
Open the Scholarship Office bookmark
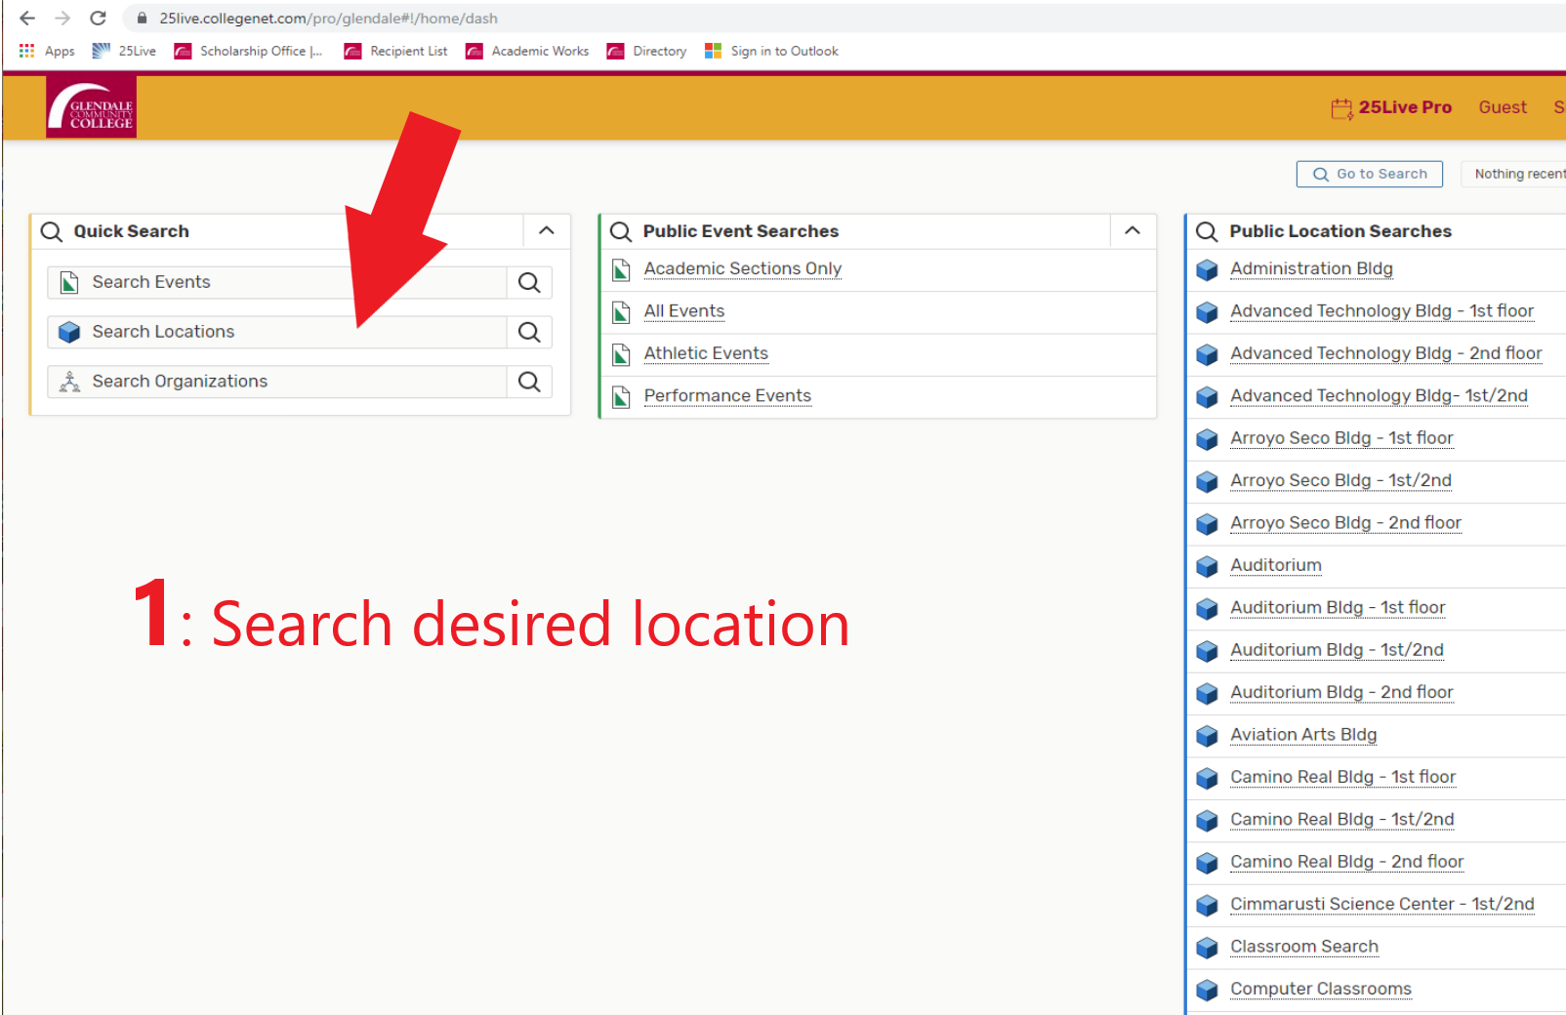pyautogui.click(x=248, y=51)
